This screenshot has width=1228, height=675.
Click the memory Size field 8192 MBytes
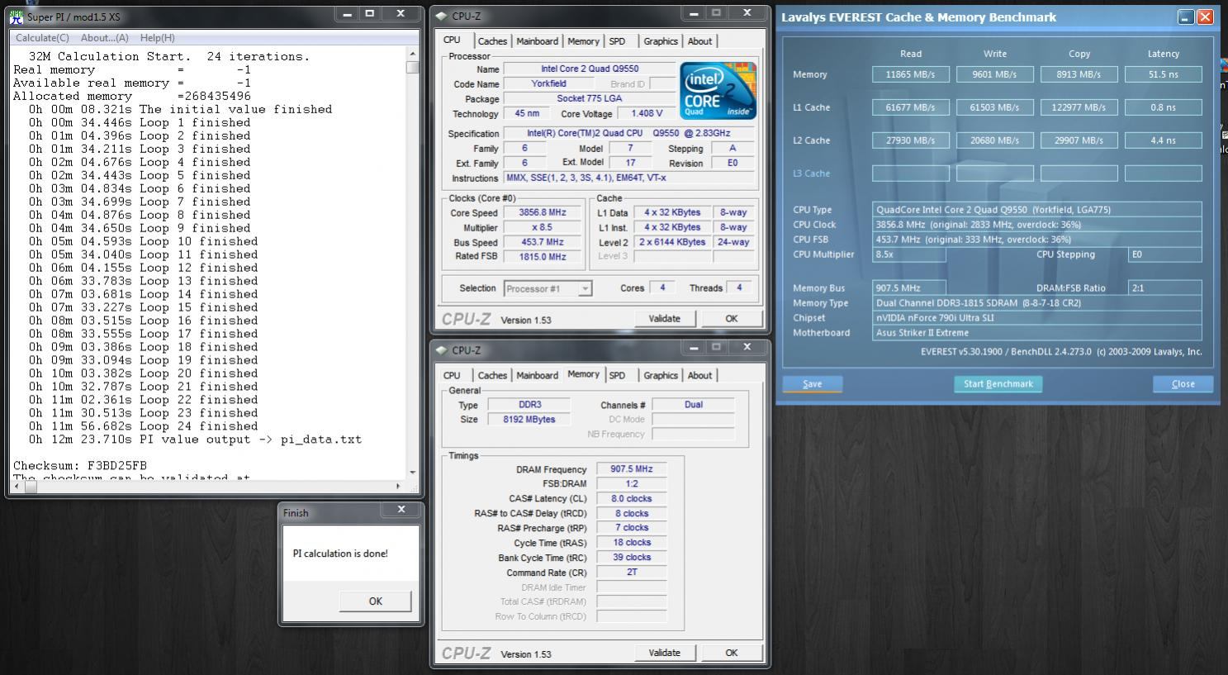(x=529, y=420)
